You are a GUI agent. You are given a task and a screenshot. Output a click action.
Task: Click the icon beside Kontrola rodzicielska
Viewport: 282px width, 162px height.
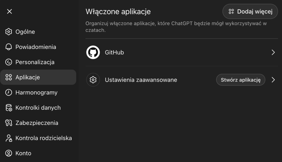click(9, 138)
